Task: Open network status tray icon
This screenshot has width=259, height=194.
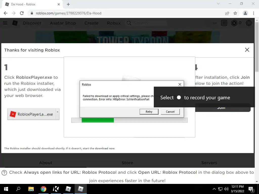Action: tap(220, 189)
